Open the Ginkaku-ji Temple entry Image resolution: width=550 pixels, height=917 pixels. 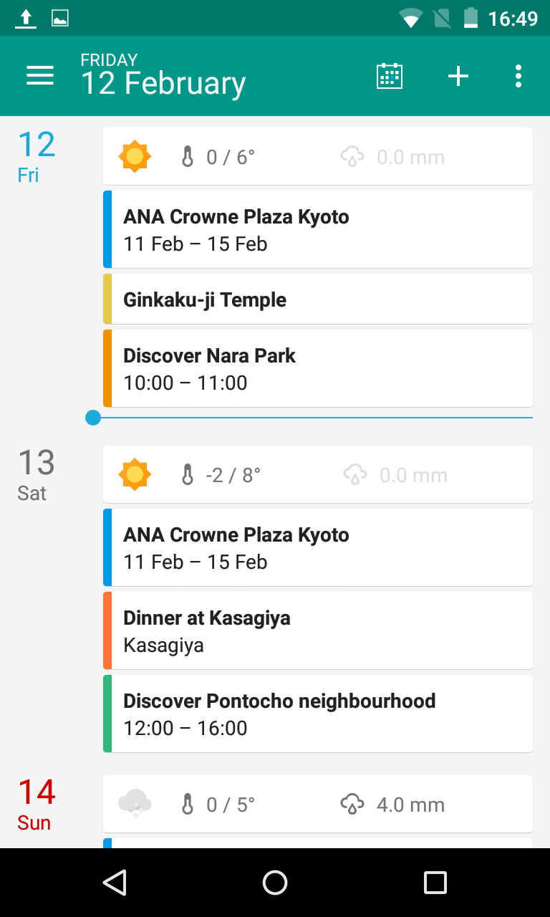[x=318, y=299]
